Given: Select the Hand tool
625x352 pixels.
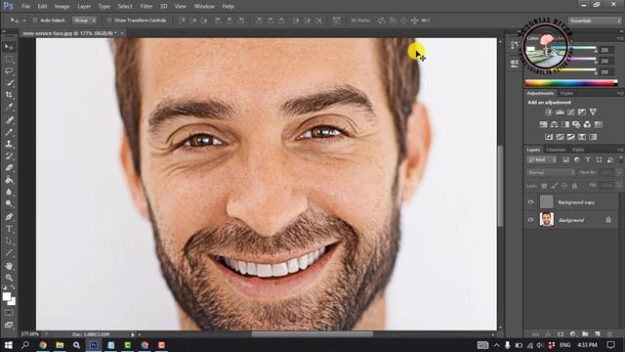Looking at the screenshot, I should point(9,266).
